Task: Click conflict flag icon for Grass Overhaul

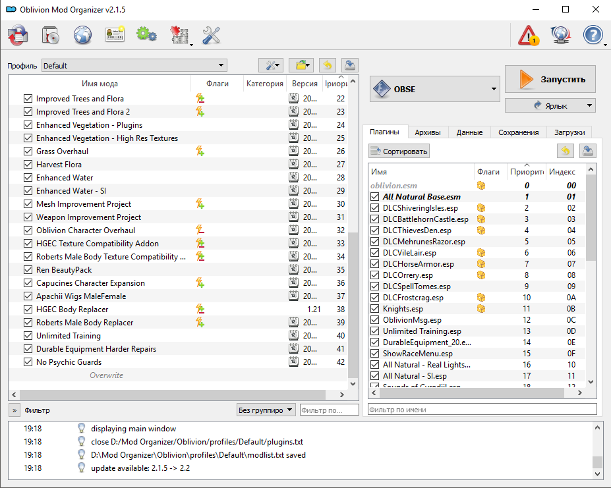Action: (200, 151)
